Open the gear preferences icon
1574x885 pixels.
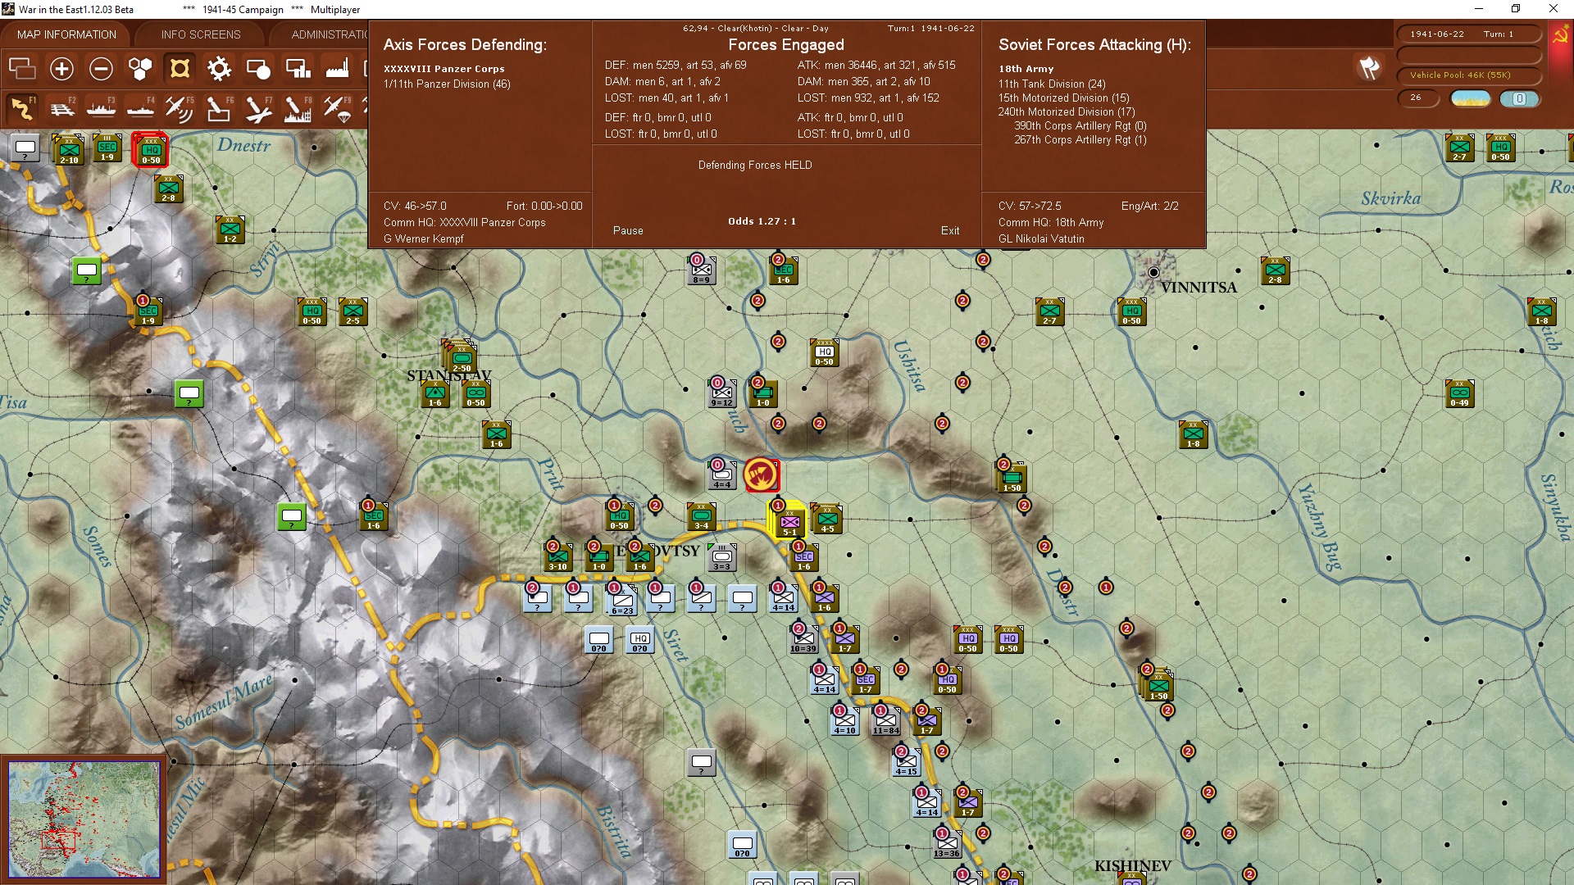(219, 69)
